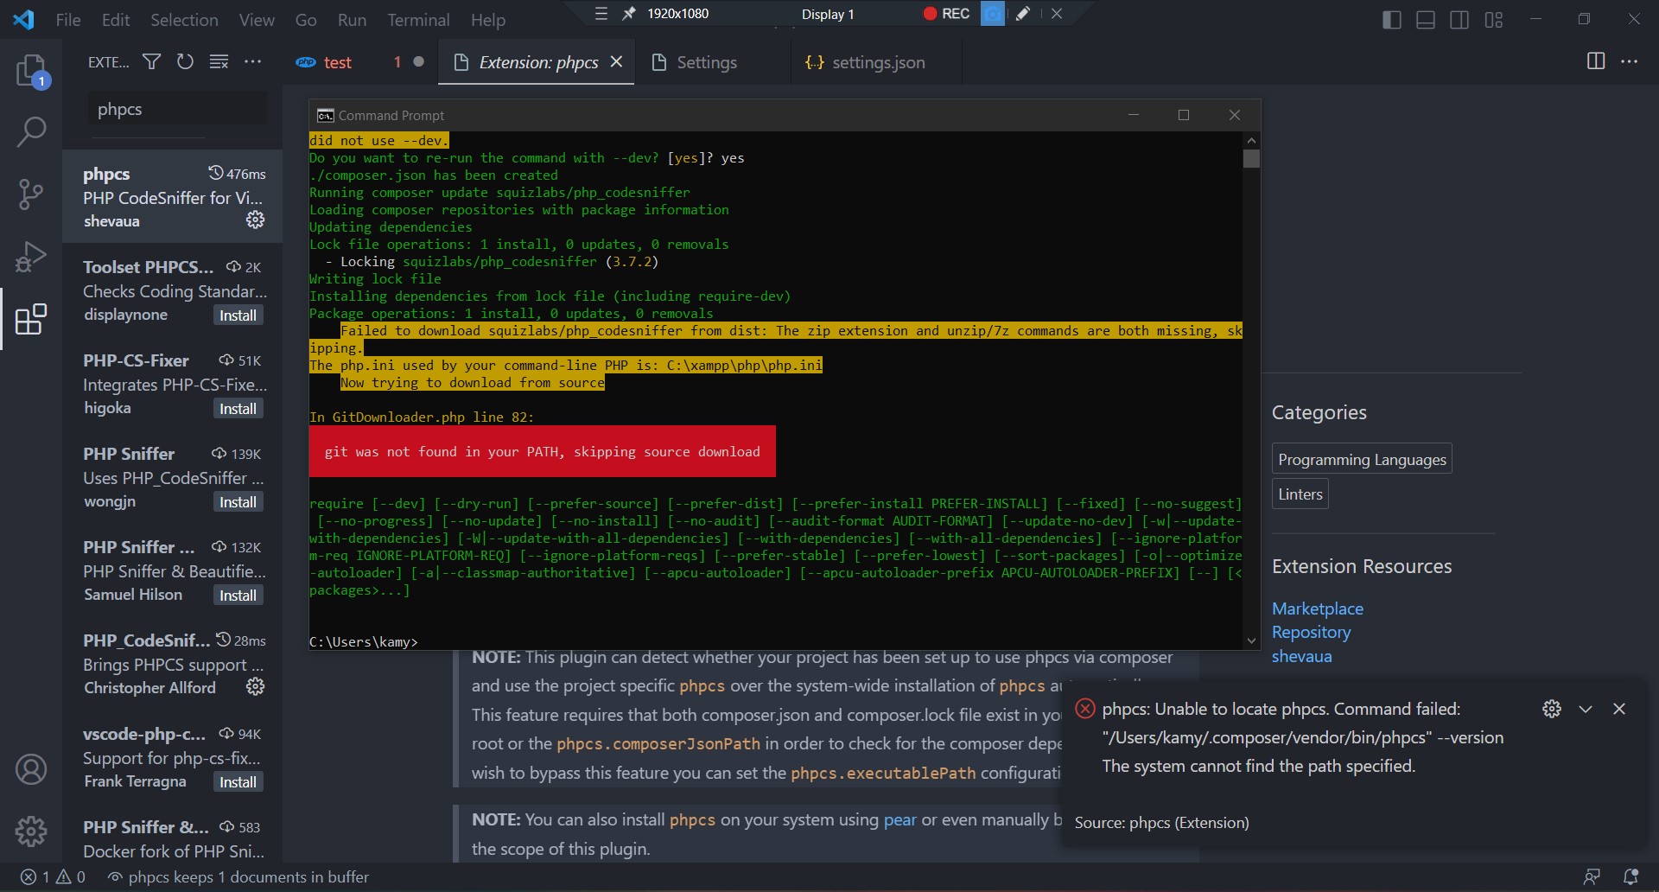Open the recording toolbar menu icon
The width and height of the screenshot is (1659, 892).
[601, 13]
